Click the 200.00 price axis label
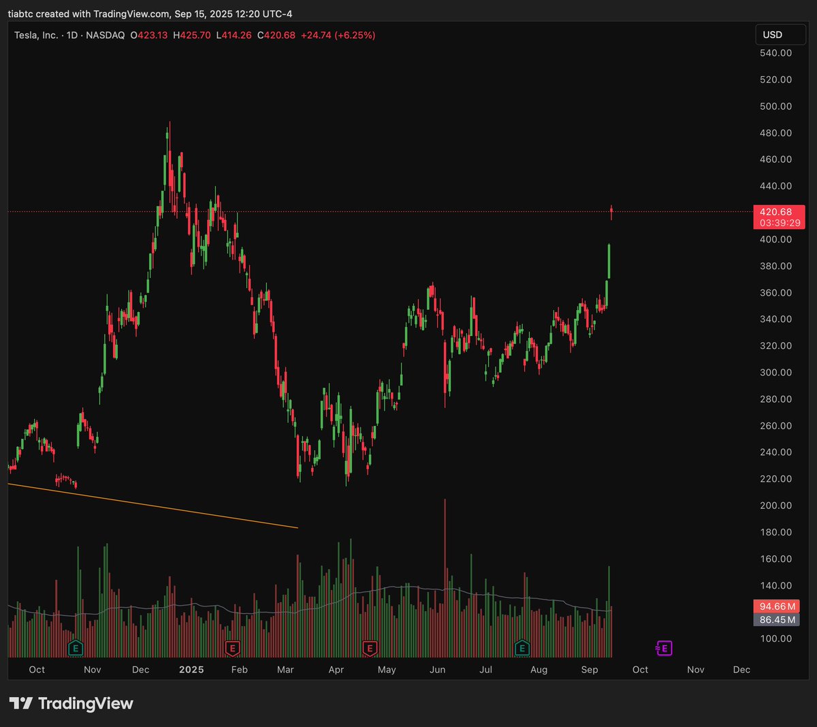This screenshot has width=817, height=727. tap(776, 505)
